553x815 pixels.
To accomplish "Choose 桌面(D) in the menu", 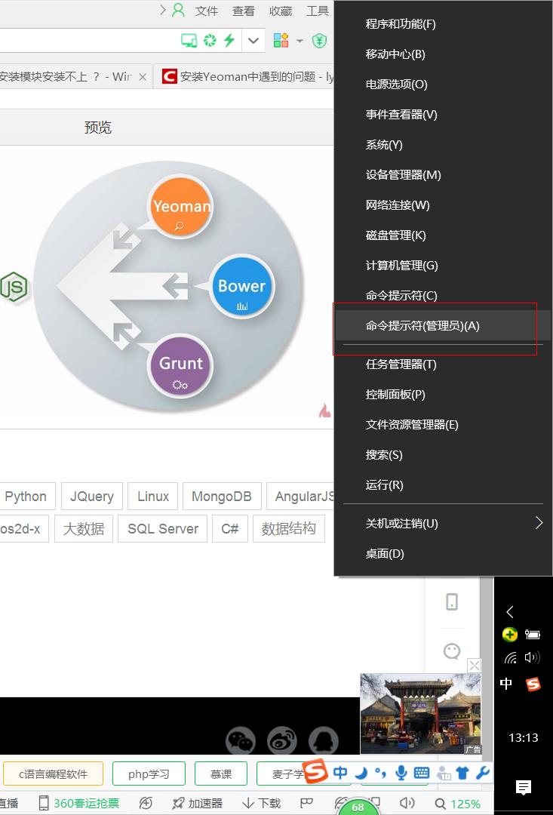I will (443, 554).
